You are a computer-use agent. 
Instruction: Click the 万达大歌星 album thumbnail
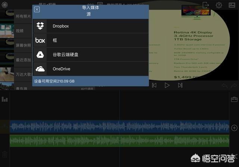pyautogui.click(x=7, y=75)
